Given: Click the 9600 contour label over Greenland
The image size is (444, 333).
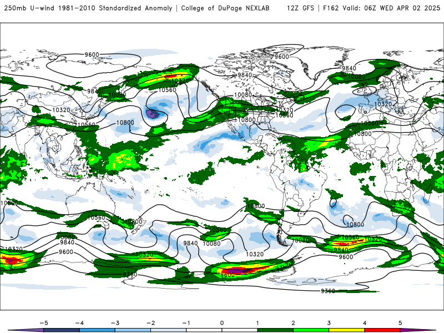Looking at the screenshot, I should (282, 57).
